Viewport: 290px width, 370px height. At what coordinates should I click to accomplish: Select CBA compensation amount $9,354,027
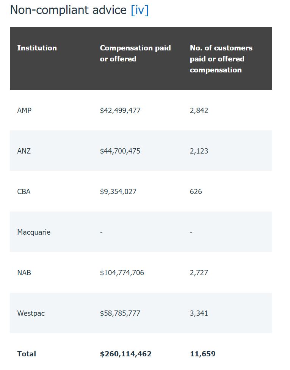[x=118, y=191]
